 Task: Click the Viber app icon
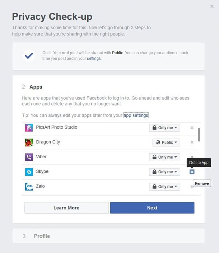(x=29, y=157)
